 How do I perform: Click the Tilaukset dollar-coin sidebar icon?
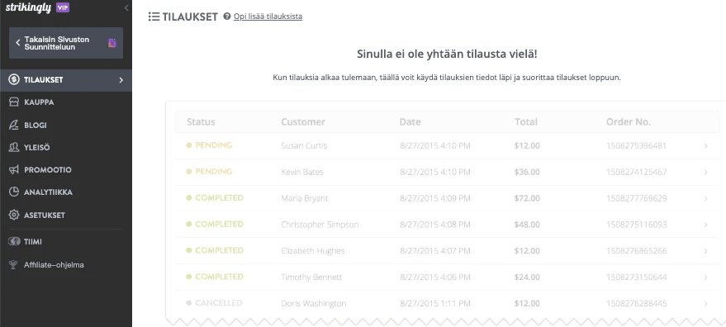coord(14,79)
